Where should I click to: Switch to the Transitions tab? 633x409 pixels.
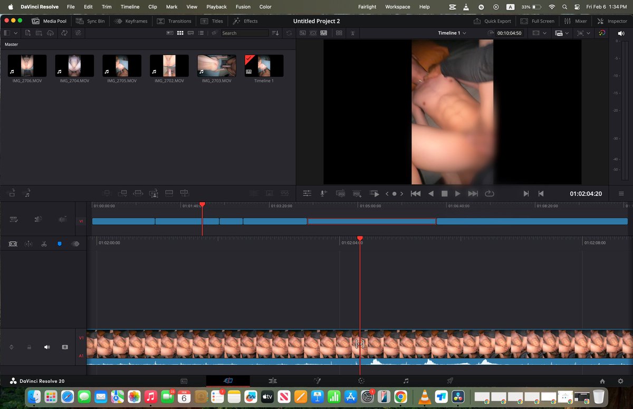pos(174,21)
